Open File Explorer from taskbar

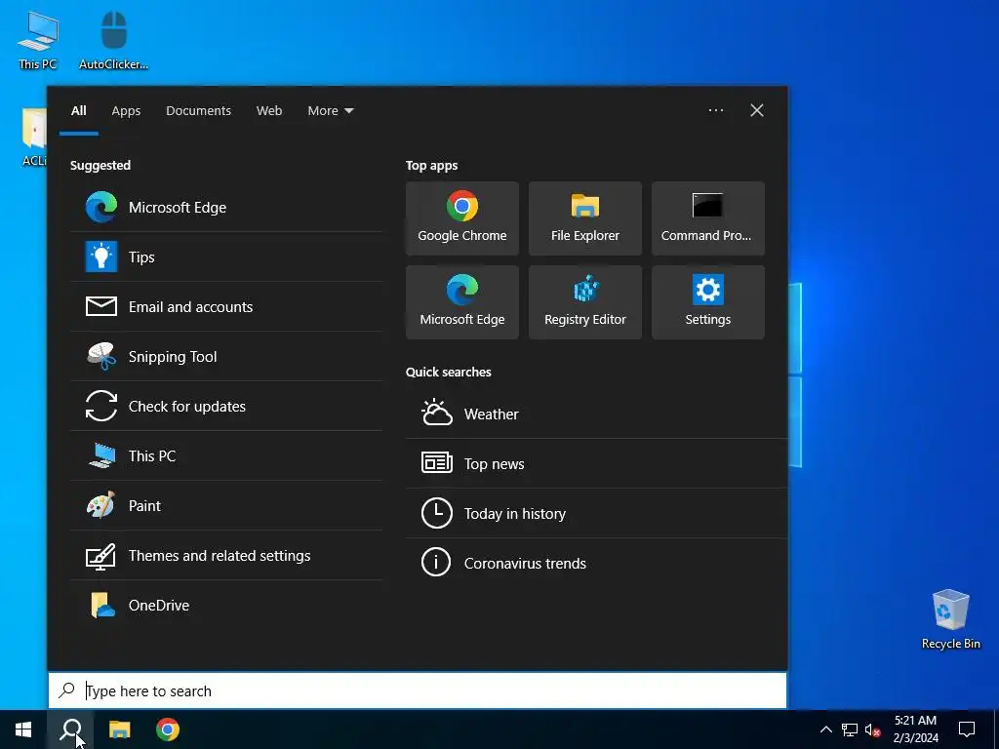[x=119, y=729]
